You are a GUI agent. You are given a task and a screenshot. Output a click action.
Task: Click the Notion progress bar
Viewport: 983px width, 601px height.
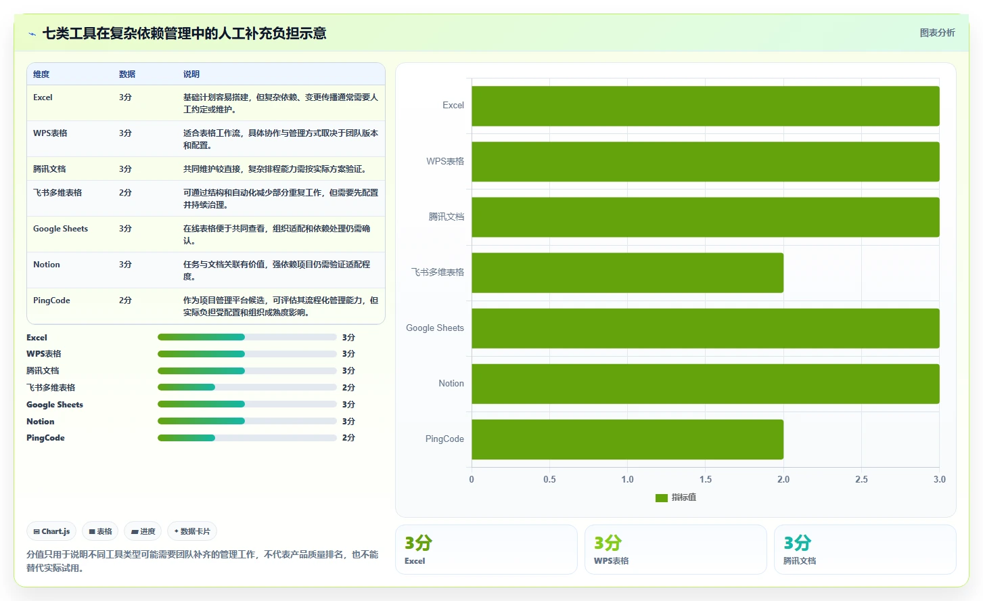pyautogui.click(x=247, y=421)
